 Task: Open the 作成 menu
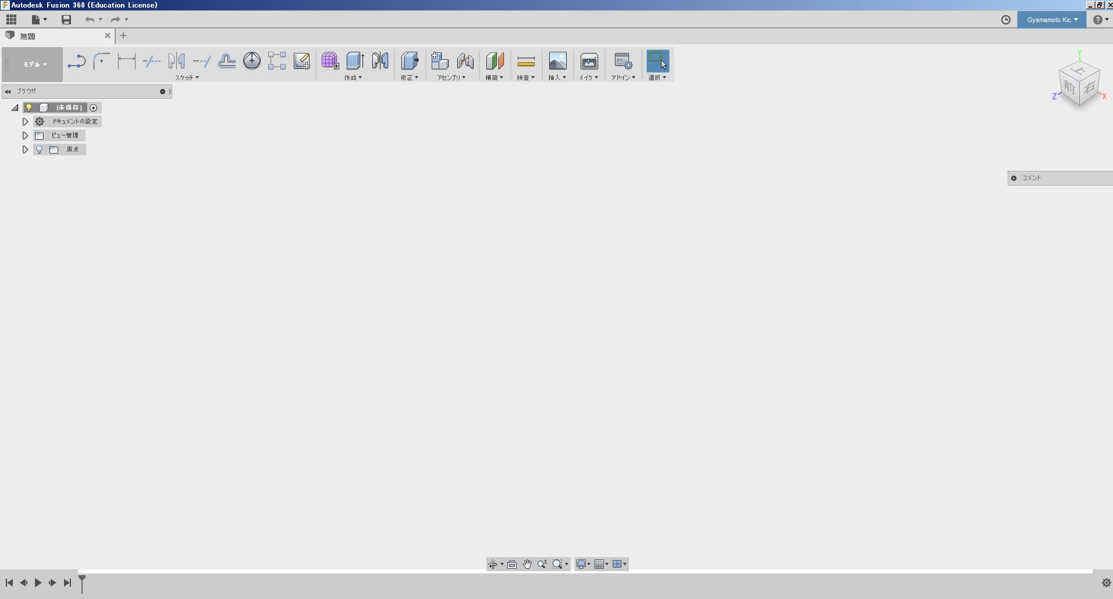click(353, 77)
